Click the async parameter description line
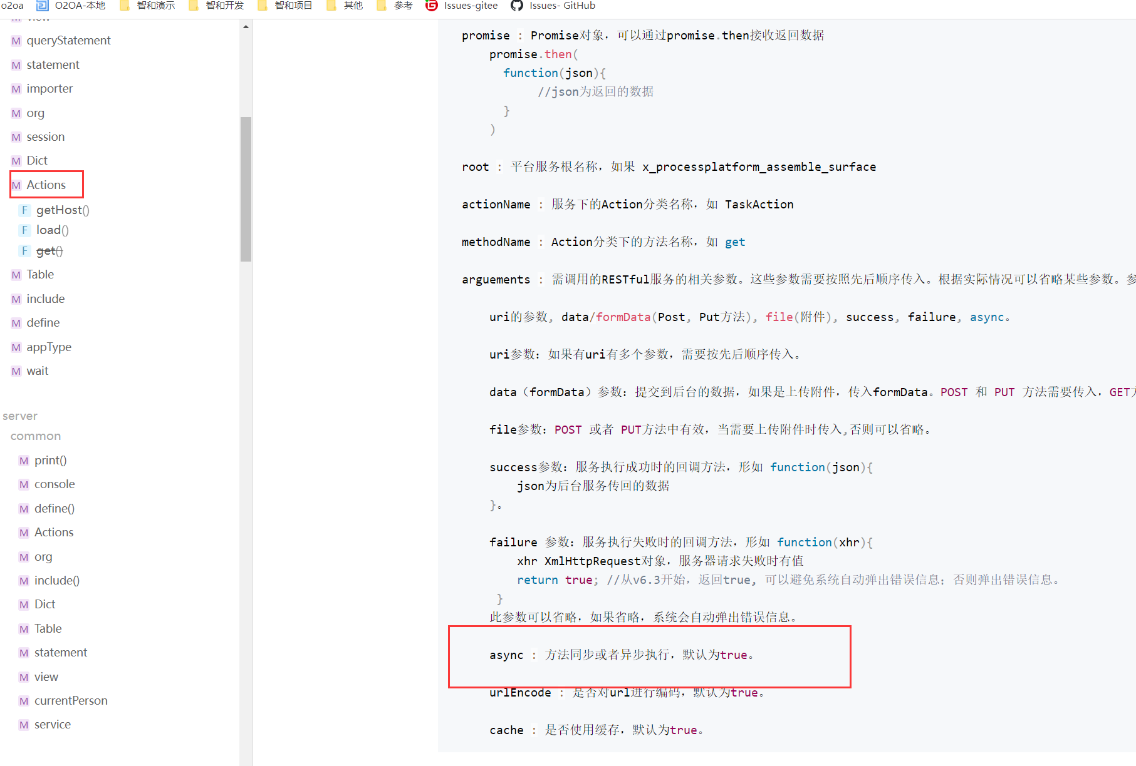This screenshot has height=766, width=1136. 622,655
